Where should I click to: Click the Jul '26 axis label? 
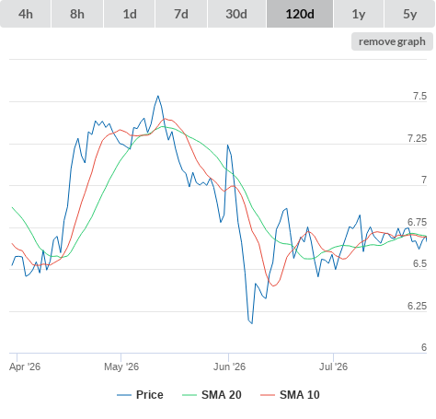click(x=334, y=367)
